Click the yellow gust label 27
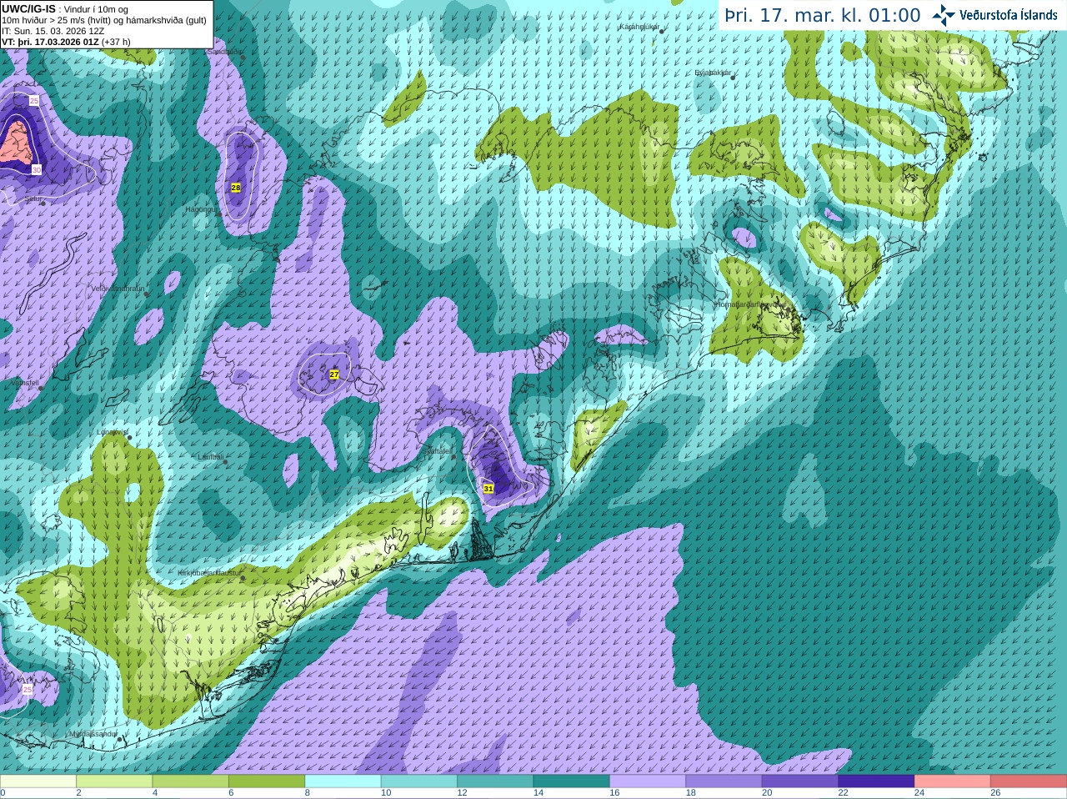This screenshot has height=799, width=1067. (x=334, y=374)
